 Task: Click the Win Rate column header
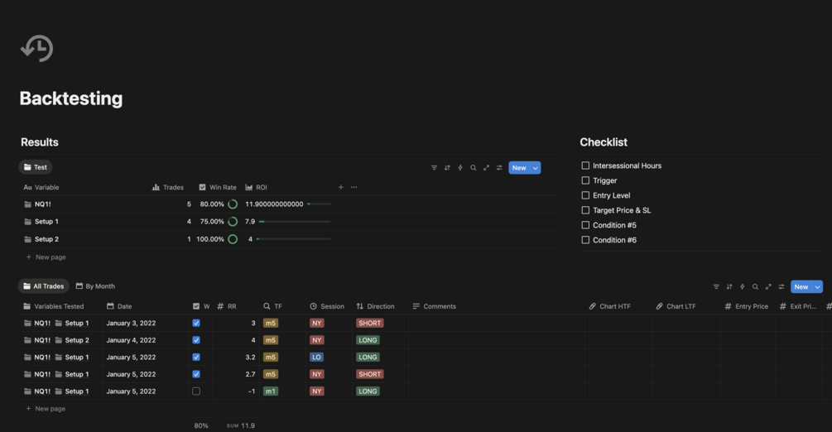218,187
